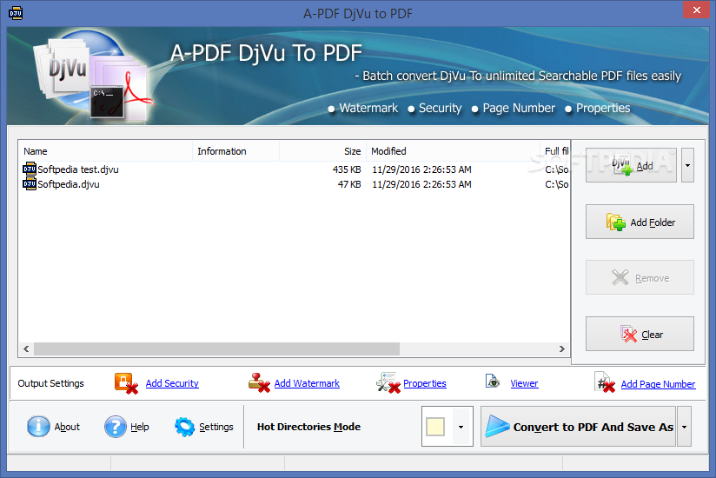Image resolution: width=716 pixels, height=478 pixels.
Task: Click the Add Page Number hash icon
Action: [x=605, y=382]
